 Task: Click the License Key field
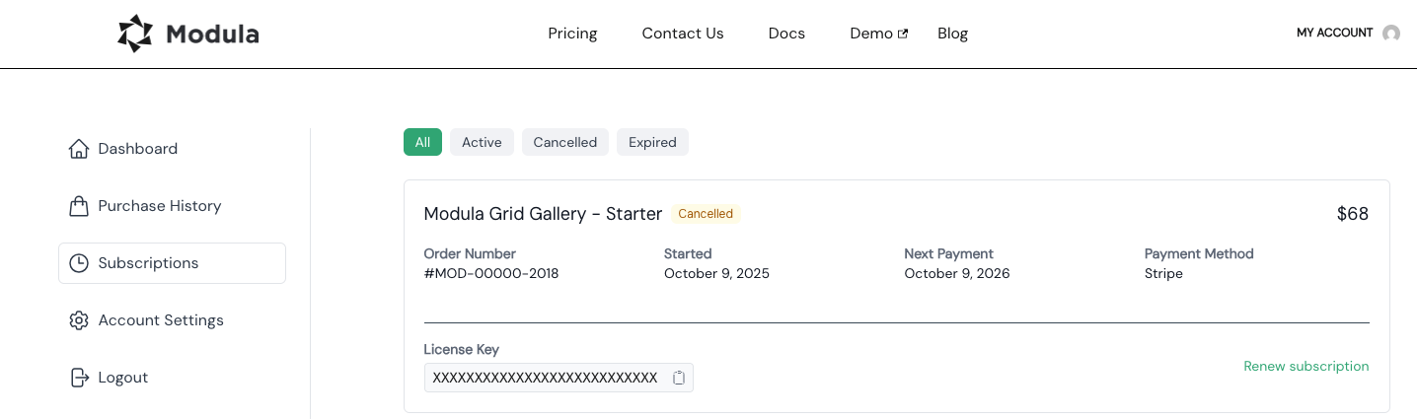point(545,378)
